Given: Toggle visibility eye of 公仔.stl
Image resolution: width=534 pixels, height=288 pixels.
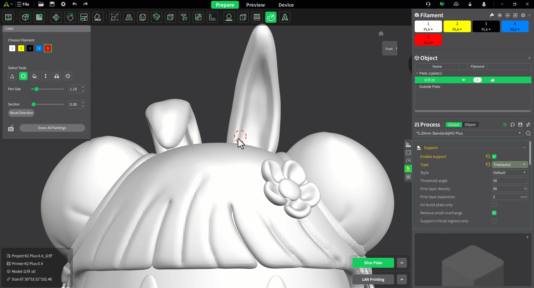Looking at the screenshot, I should point(464,80).
